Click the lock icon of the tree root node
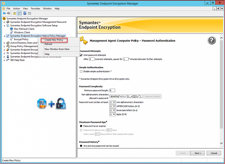This screenshot has width=225, height=164. [4, 19]
